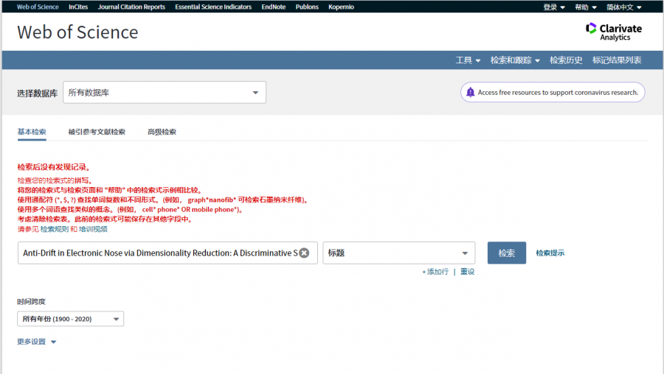Click the 检索 search button

[x=506, y=253]
